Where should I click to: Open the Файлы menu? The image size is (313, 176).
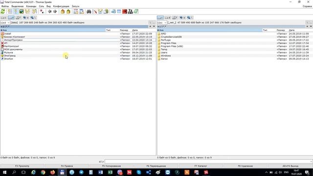(5, 6)
